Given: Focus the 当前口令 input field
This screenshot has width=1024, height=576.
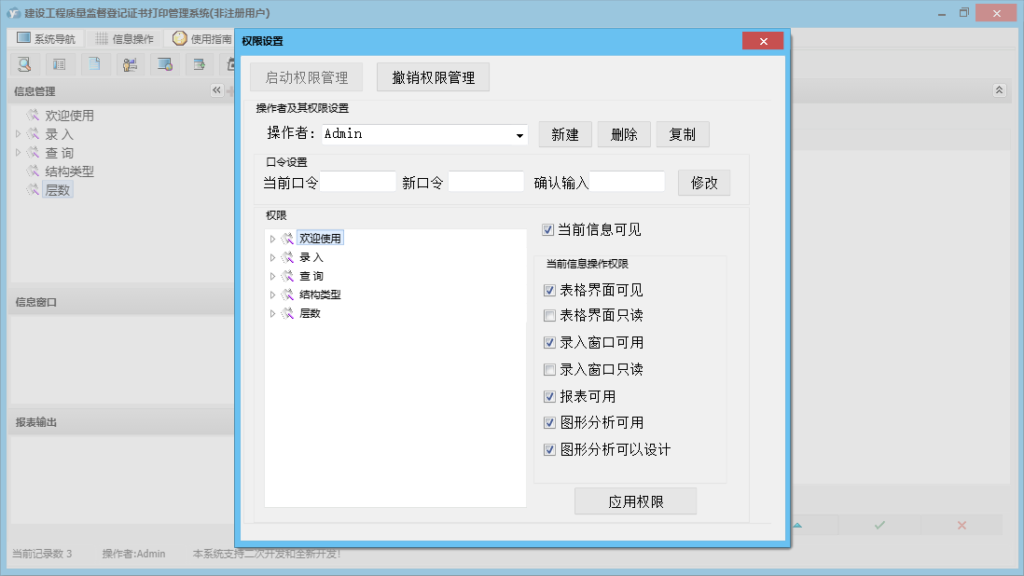Looking at the screenshot, I should coord(358,182).
